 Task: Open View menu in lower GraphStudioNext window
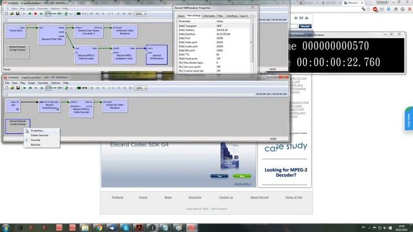pyautogui.click(x=15, y=83)
